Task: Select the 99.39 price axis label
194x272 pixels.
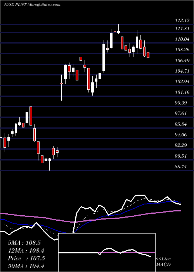Action: (181, 103)
